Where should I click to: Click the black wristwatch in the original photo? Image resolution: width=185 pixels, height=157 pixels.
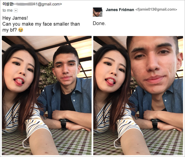64,123
